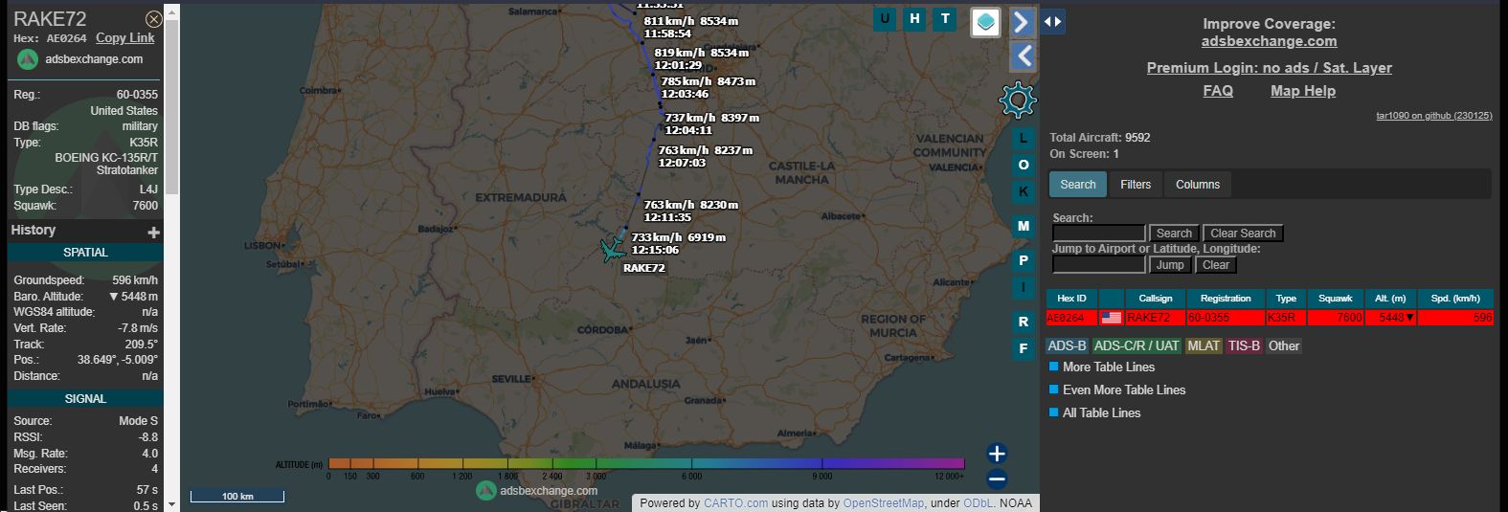Open the Map Help link
The height and width of the screenshot is (512, 1508).
pyautogui.click(x=1302, y=91)
